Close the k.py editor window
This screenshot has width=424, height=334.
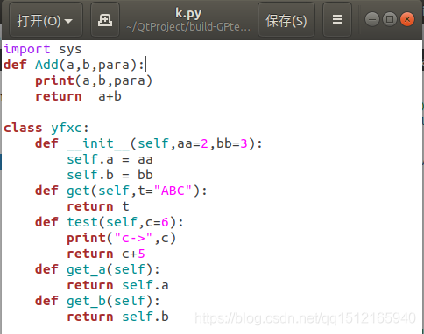(407, 19)
